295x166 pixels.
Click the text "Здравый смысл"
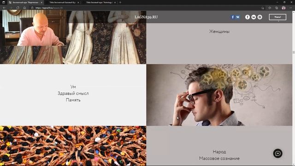pyautogui.click(x=73, y=93)
